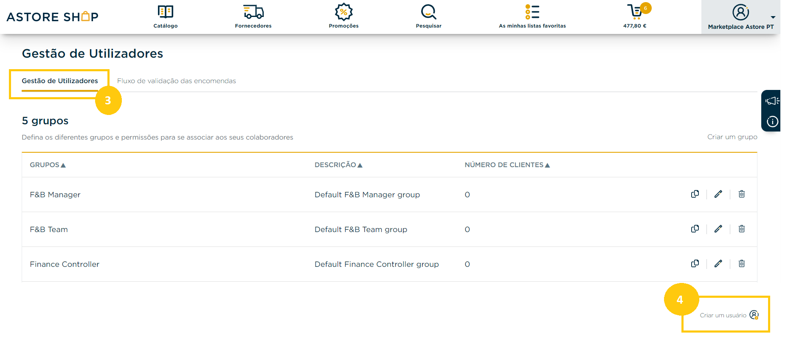Click As minhas listas favoritas label
Image resolution: width=788 pixels, height=347 pixels.
[x=532, y=26]
